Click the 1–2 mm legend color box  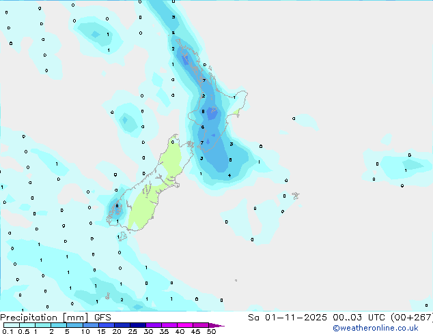tap(43, 325)
